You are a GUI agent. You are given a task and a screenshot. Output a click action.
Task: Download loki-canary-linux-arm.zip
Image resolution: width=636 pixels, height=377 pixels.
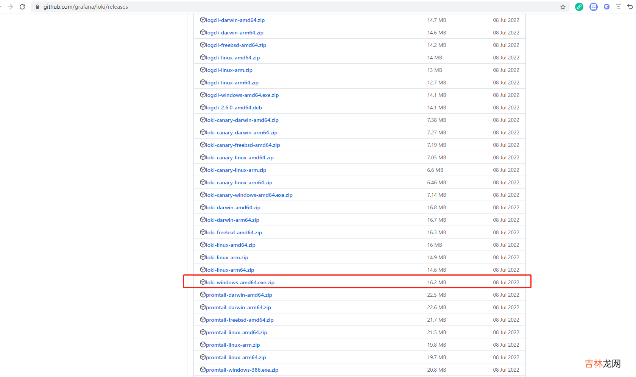(236, 170)
